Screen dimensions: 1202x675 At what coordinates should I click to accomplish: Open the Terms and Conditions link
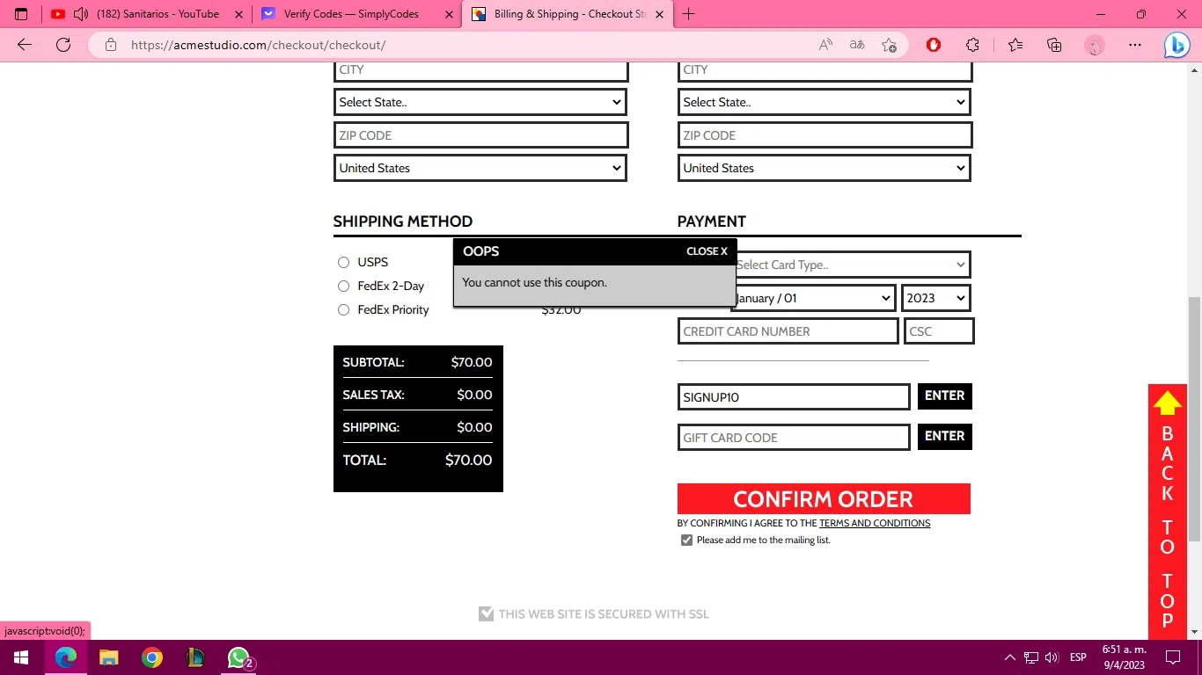875,523
